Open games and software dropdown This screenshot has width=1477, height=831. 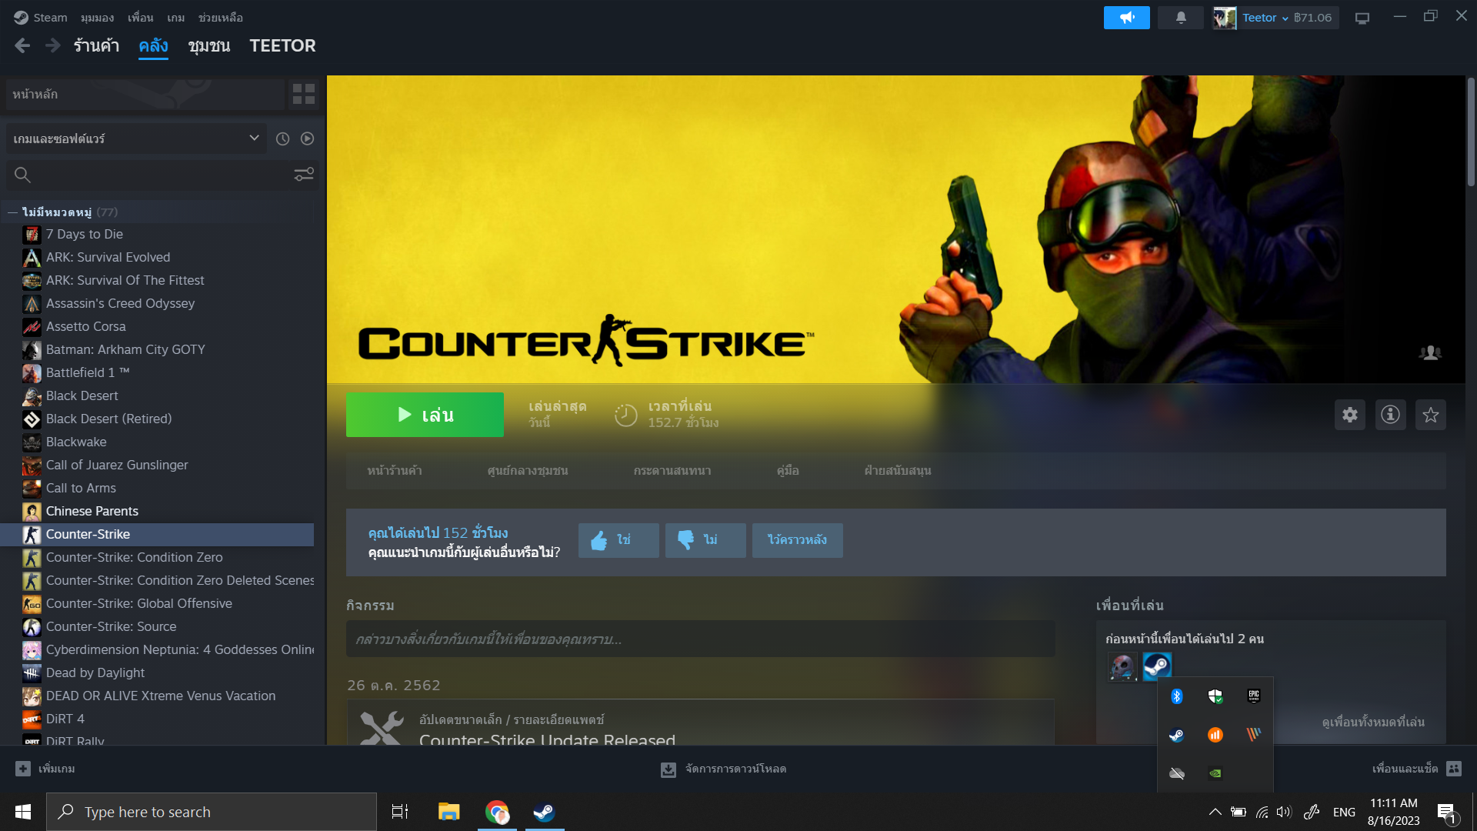(136, 138)
